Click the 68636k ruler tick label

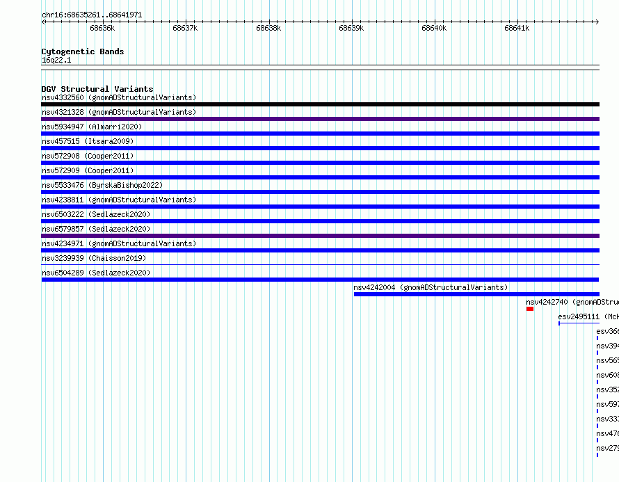(102, 28)
